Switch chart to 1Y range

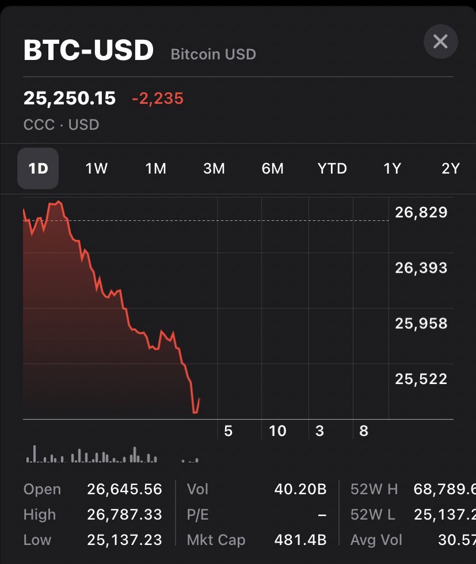coord(392,168)
